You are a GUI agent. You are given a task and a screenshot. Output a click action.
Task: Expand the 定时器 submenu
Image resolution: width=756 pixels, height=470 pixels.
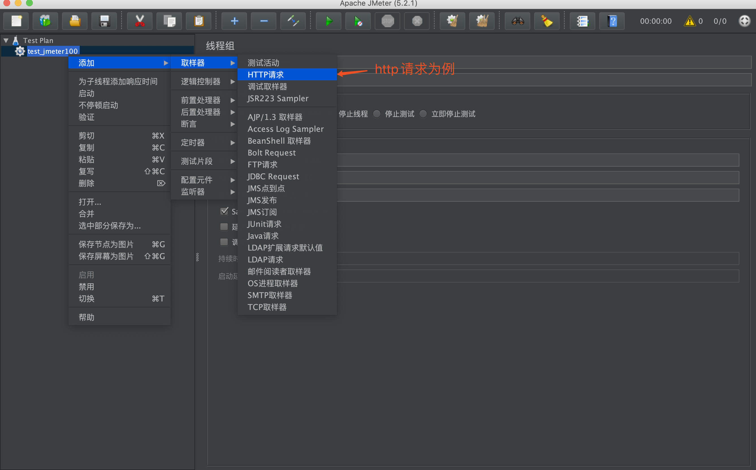click(204, 143)
